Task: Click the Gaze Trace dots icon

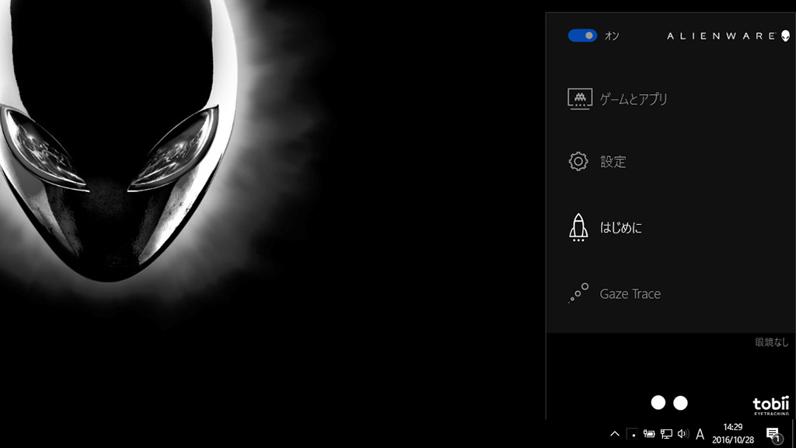Action: [578, 293]
